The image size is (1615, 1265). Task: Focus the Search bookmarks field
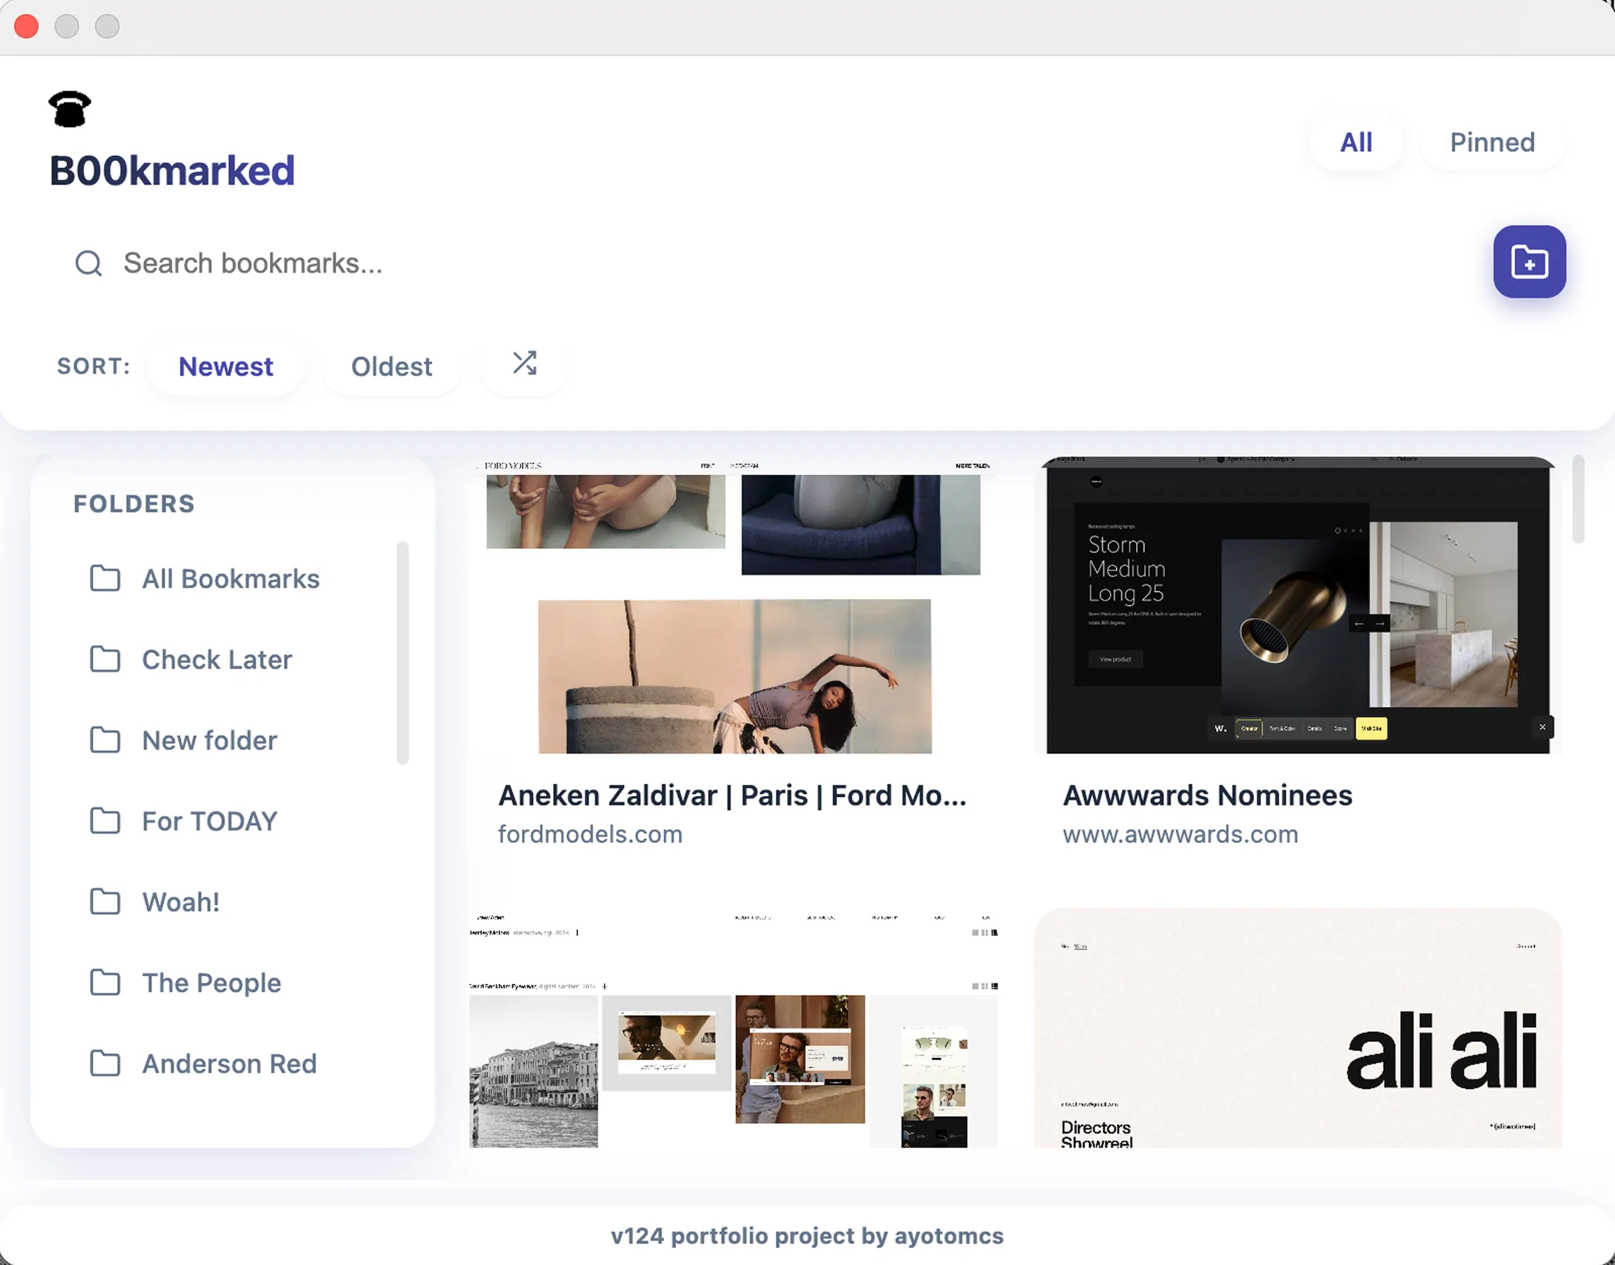(519, 263)
